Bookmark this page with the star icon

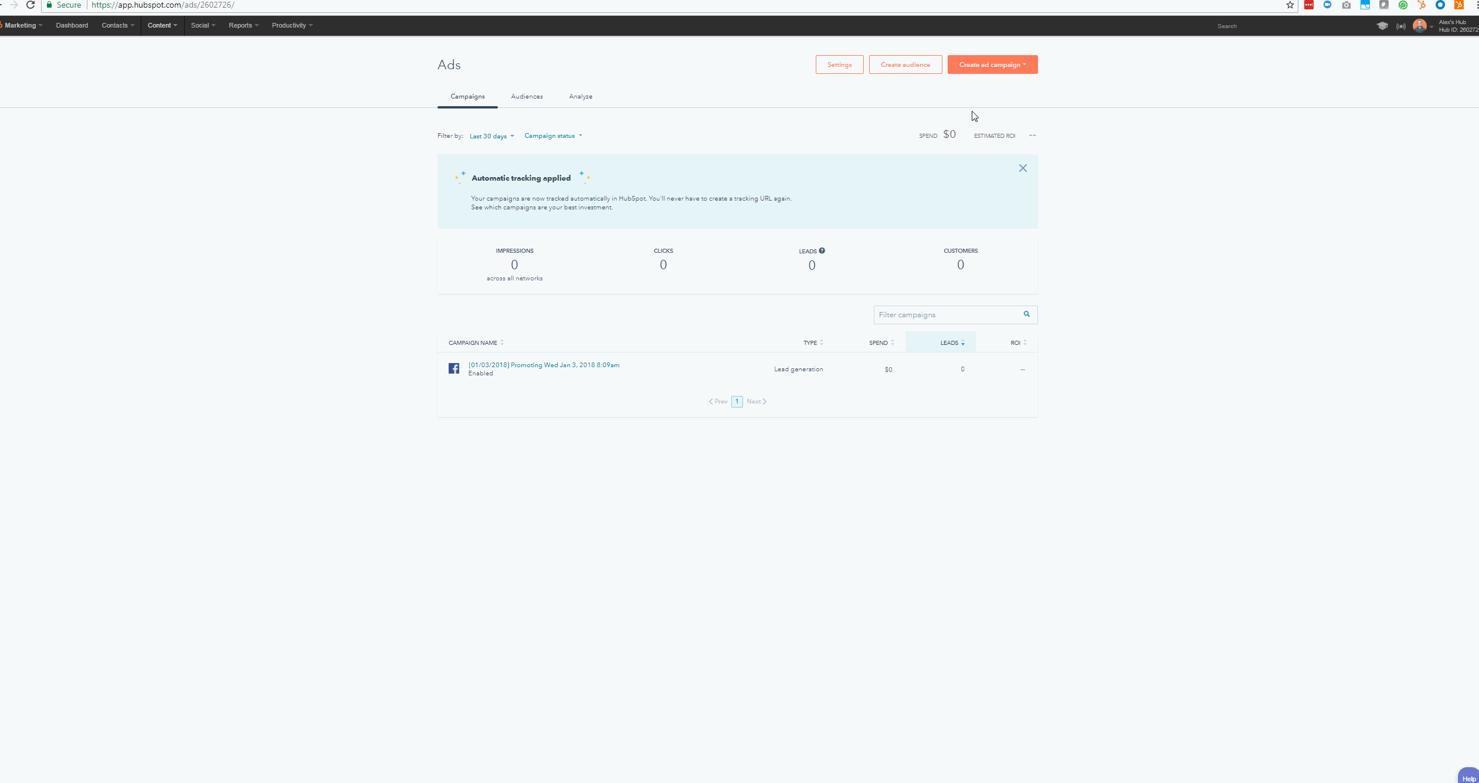tap(1290, 5)
